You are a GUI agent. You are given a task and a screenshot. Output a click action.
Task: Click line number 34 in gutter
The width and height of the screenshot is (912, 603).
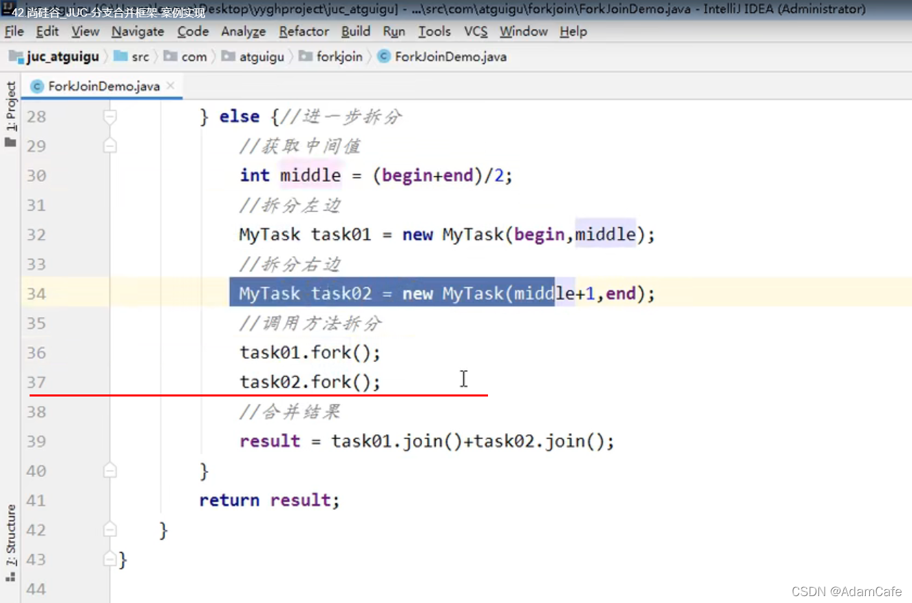[36, 294]
